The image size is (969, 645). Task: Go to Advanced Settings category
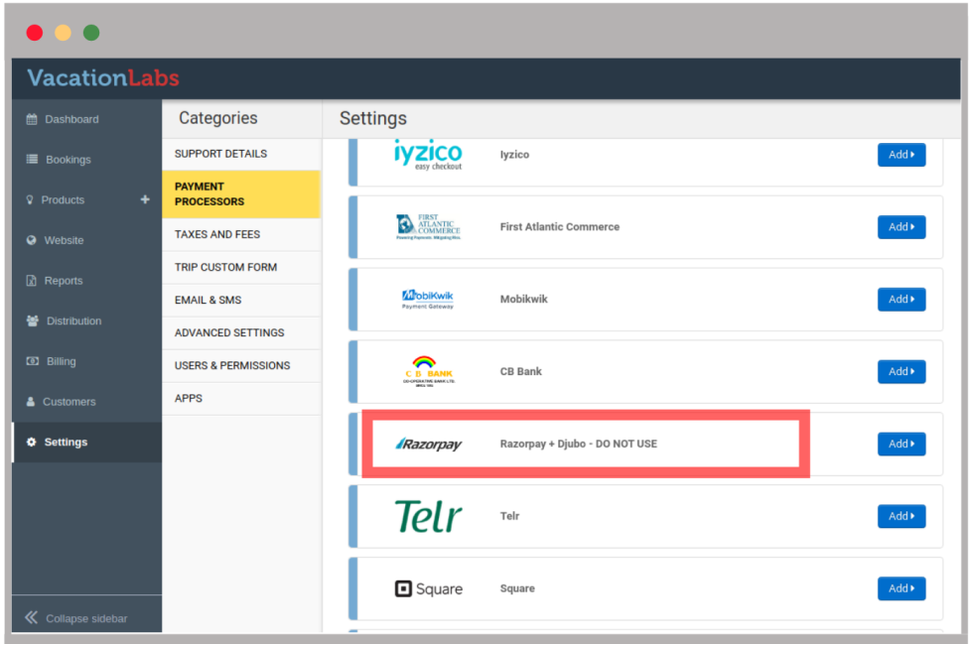click(x=229, y=332)
